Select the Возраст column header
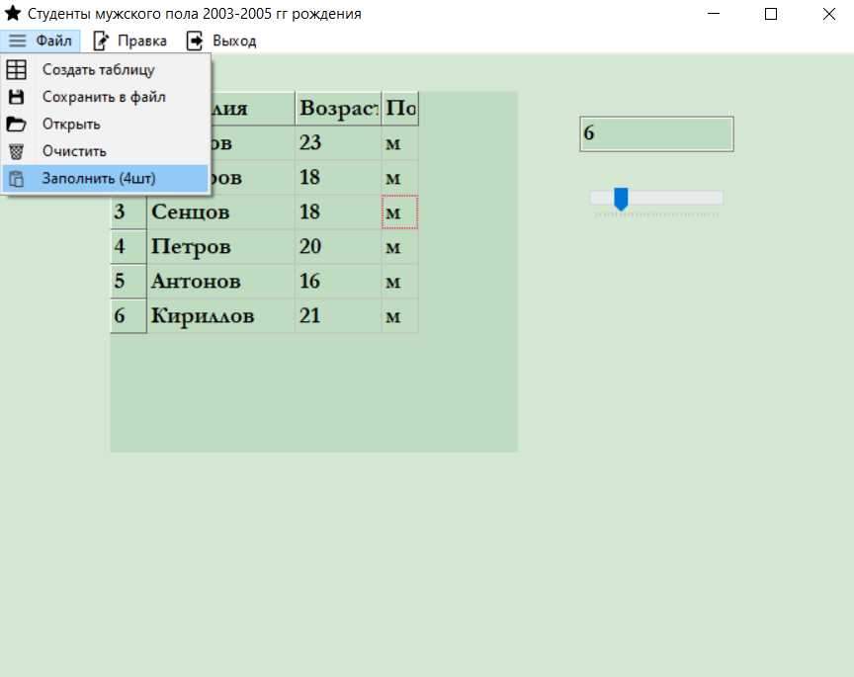 (338, 109)
